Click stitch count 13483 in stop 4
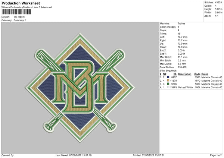This screenshot has width=224, height=158. tap(174, 88)
